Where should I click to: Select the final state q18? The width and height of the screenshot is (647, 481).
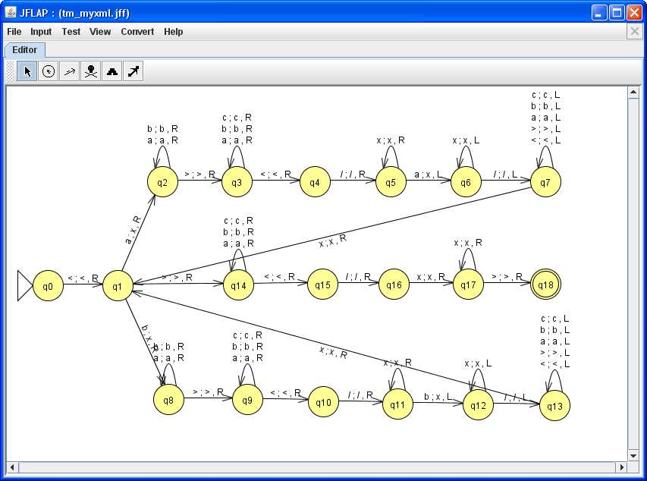pyautogui.click(x=545, y=285)
